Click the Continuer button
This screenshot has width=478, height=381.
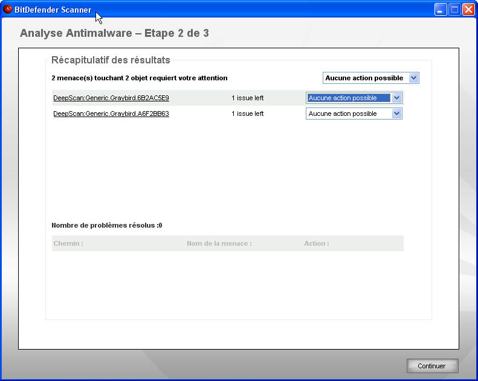point(432,366)
